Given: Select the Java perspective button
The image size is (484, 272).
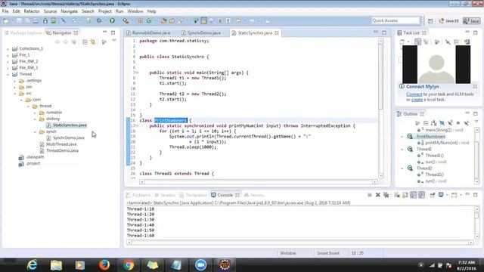Looking at the screenshot, I should click(471, 21).
